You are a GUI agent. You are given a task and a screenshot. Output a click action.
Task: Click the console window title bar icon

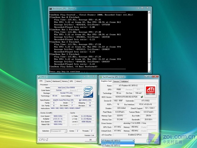[x=50, y=9]
